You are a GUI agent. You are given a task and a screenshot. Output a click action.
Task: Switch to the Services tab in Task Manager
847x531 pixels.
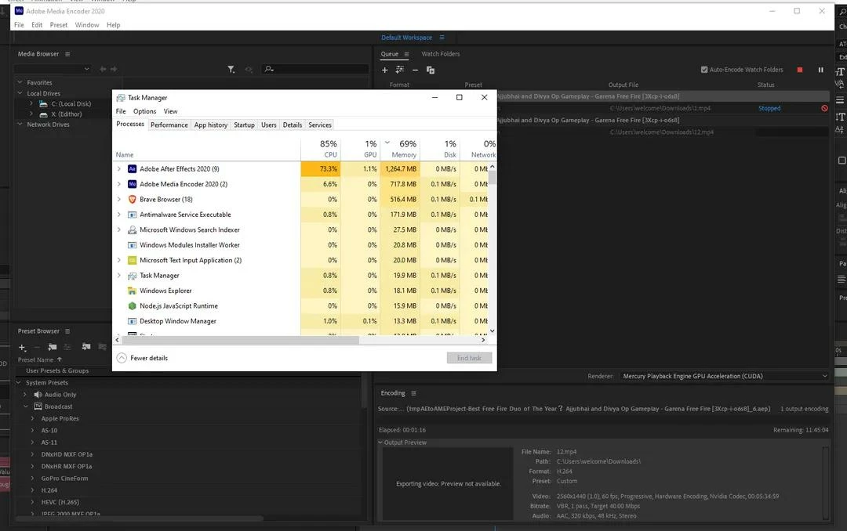pyautogui.click(x=320, y=125)
